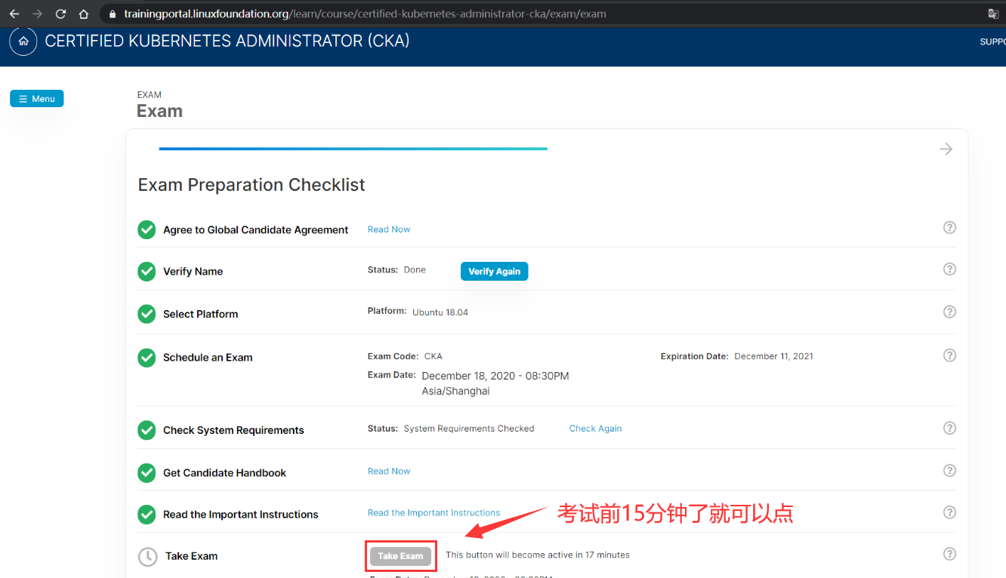Click green check beside Agree to Global Candidate Agreement

147,229
